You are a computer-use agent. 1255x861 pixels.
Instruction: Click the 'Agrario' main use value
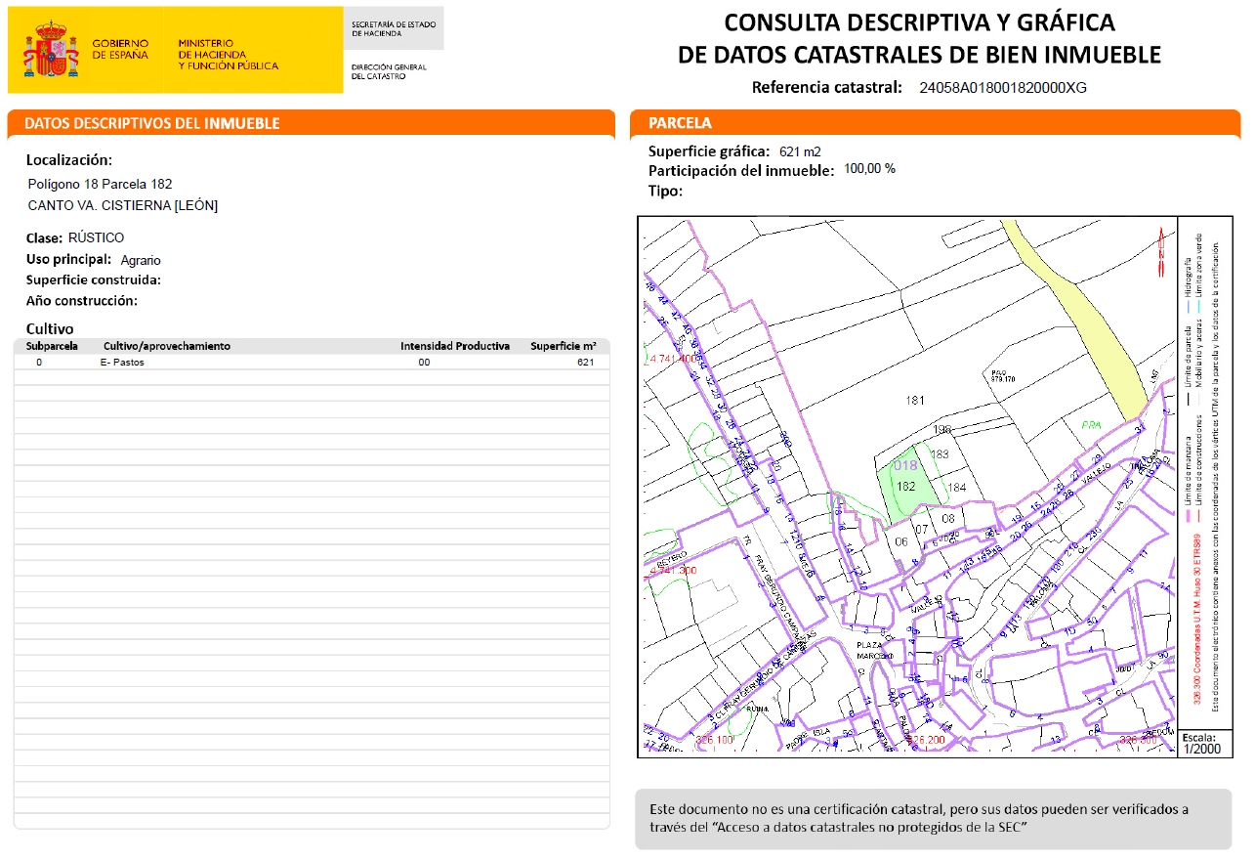[x=141, y=260]
